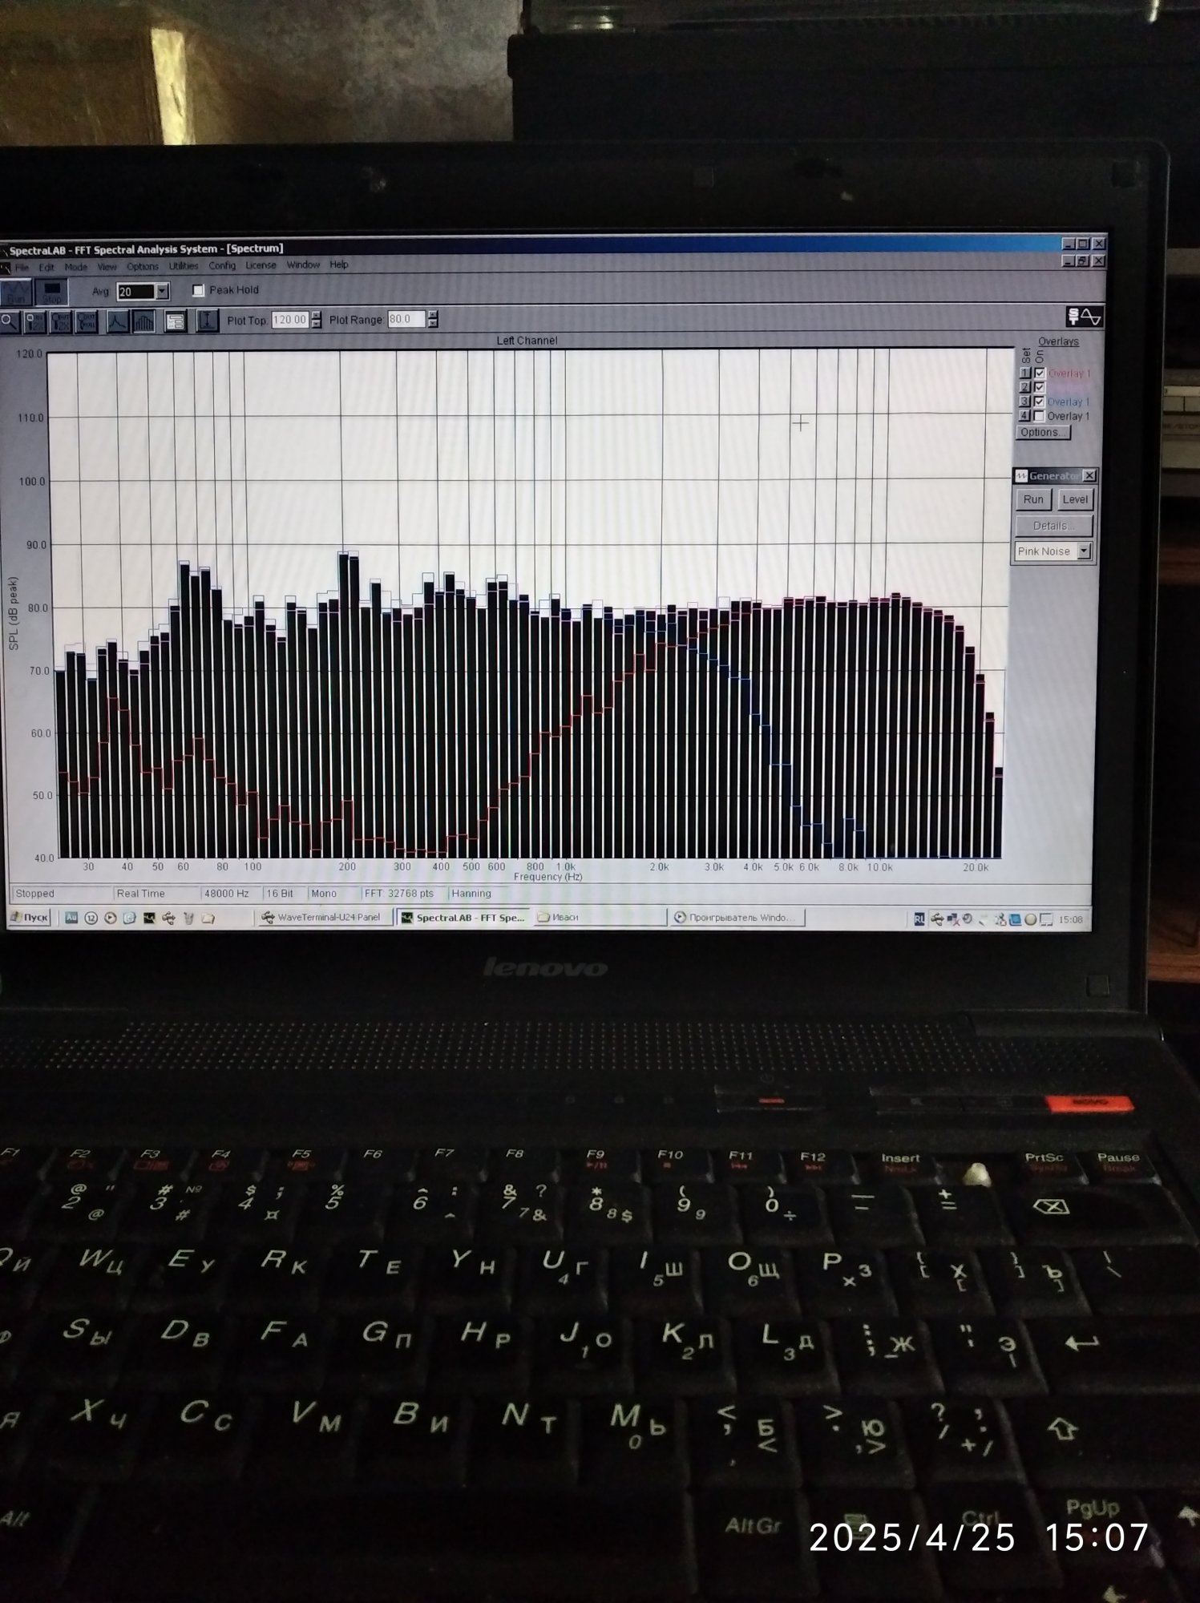The height and width of the screenshot is (1603, 1200).
Task: Open the display options panel icon
Action: click(175, 322)
